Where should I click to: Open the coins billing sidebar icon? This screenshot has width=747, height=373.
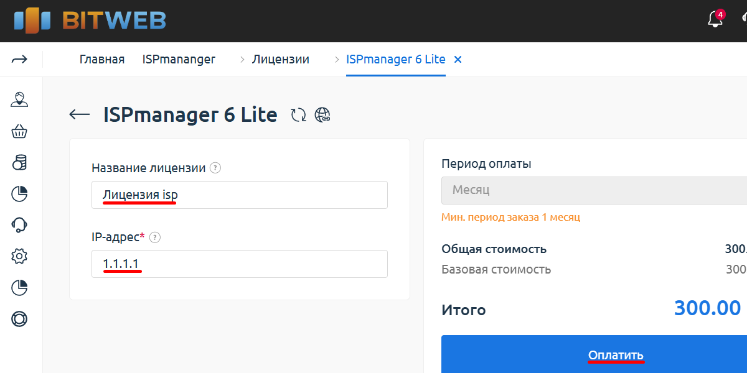tap(19, 162)
